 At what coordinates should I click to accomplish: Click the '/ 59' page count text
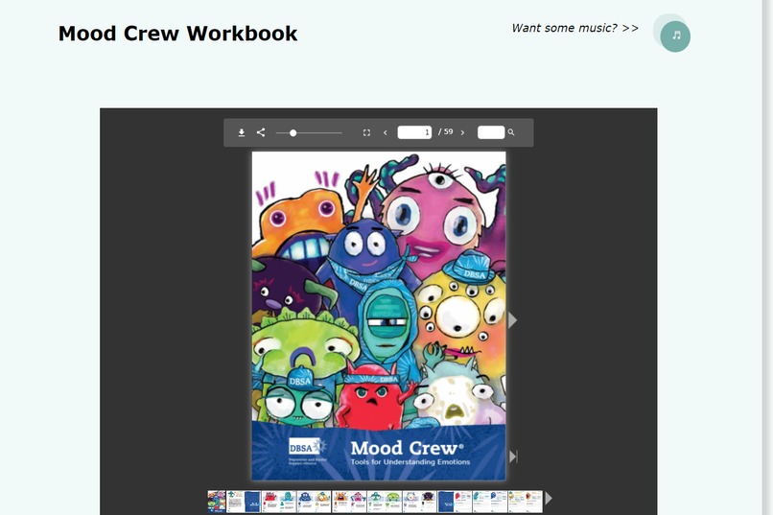[445, 132]
